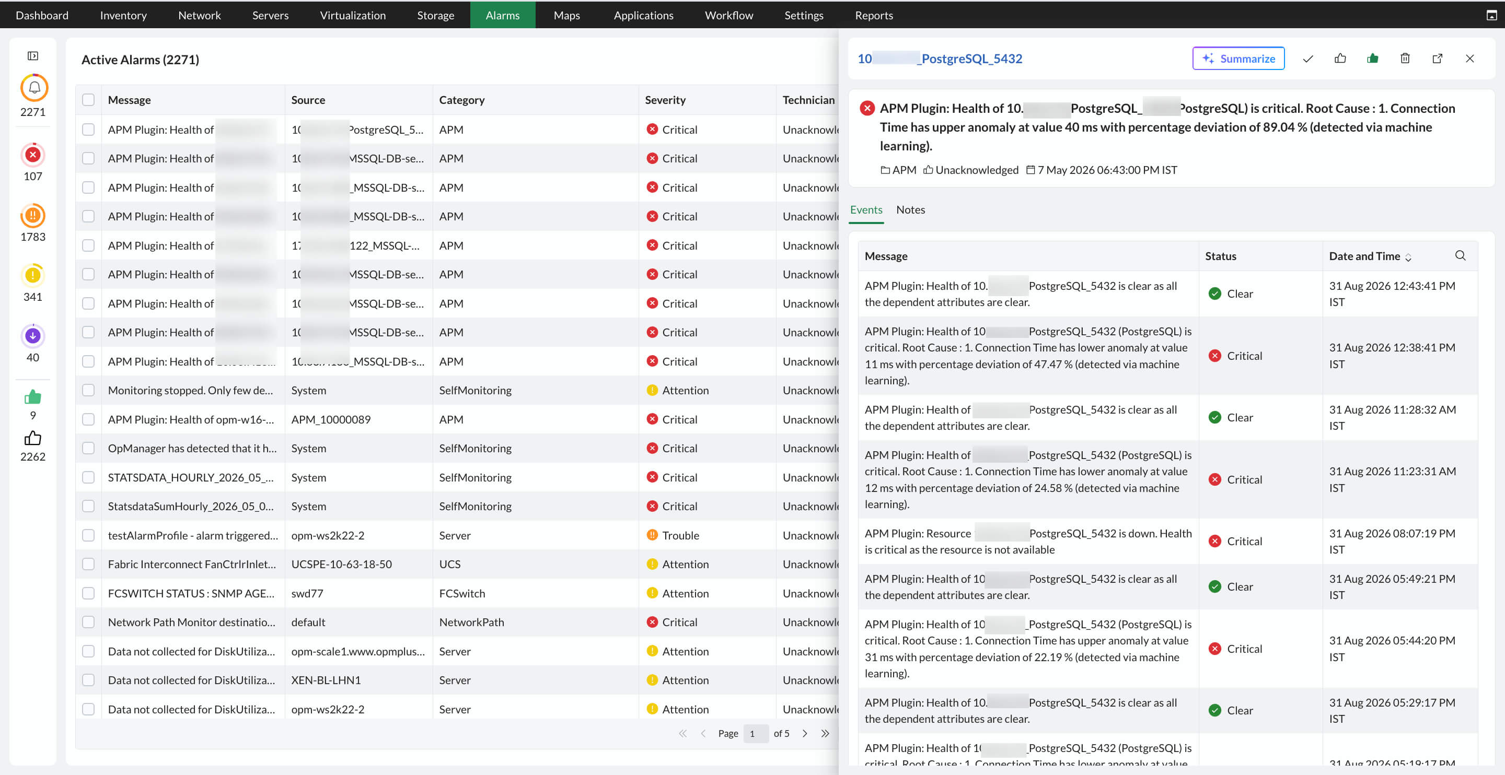Open the Applications menu
Viewport: 1505px width, 775px height.
pos(643,15)
